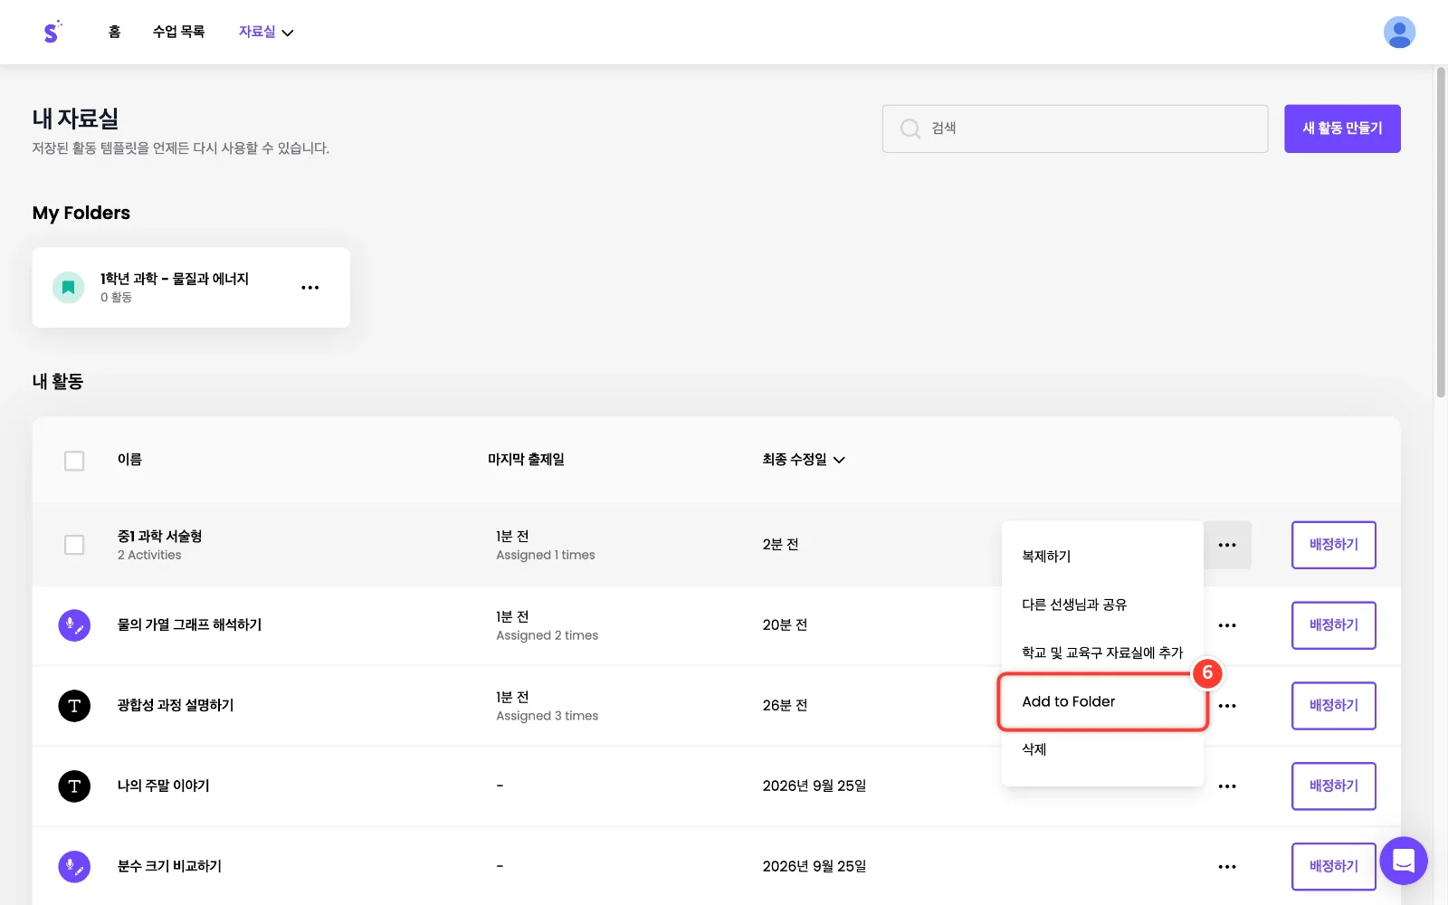Choose 학교 및 교육구 자료실에 추가
Image resolution: width=1448 pixels, height=905 pixels.
coord(1102,653)
